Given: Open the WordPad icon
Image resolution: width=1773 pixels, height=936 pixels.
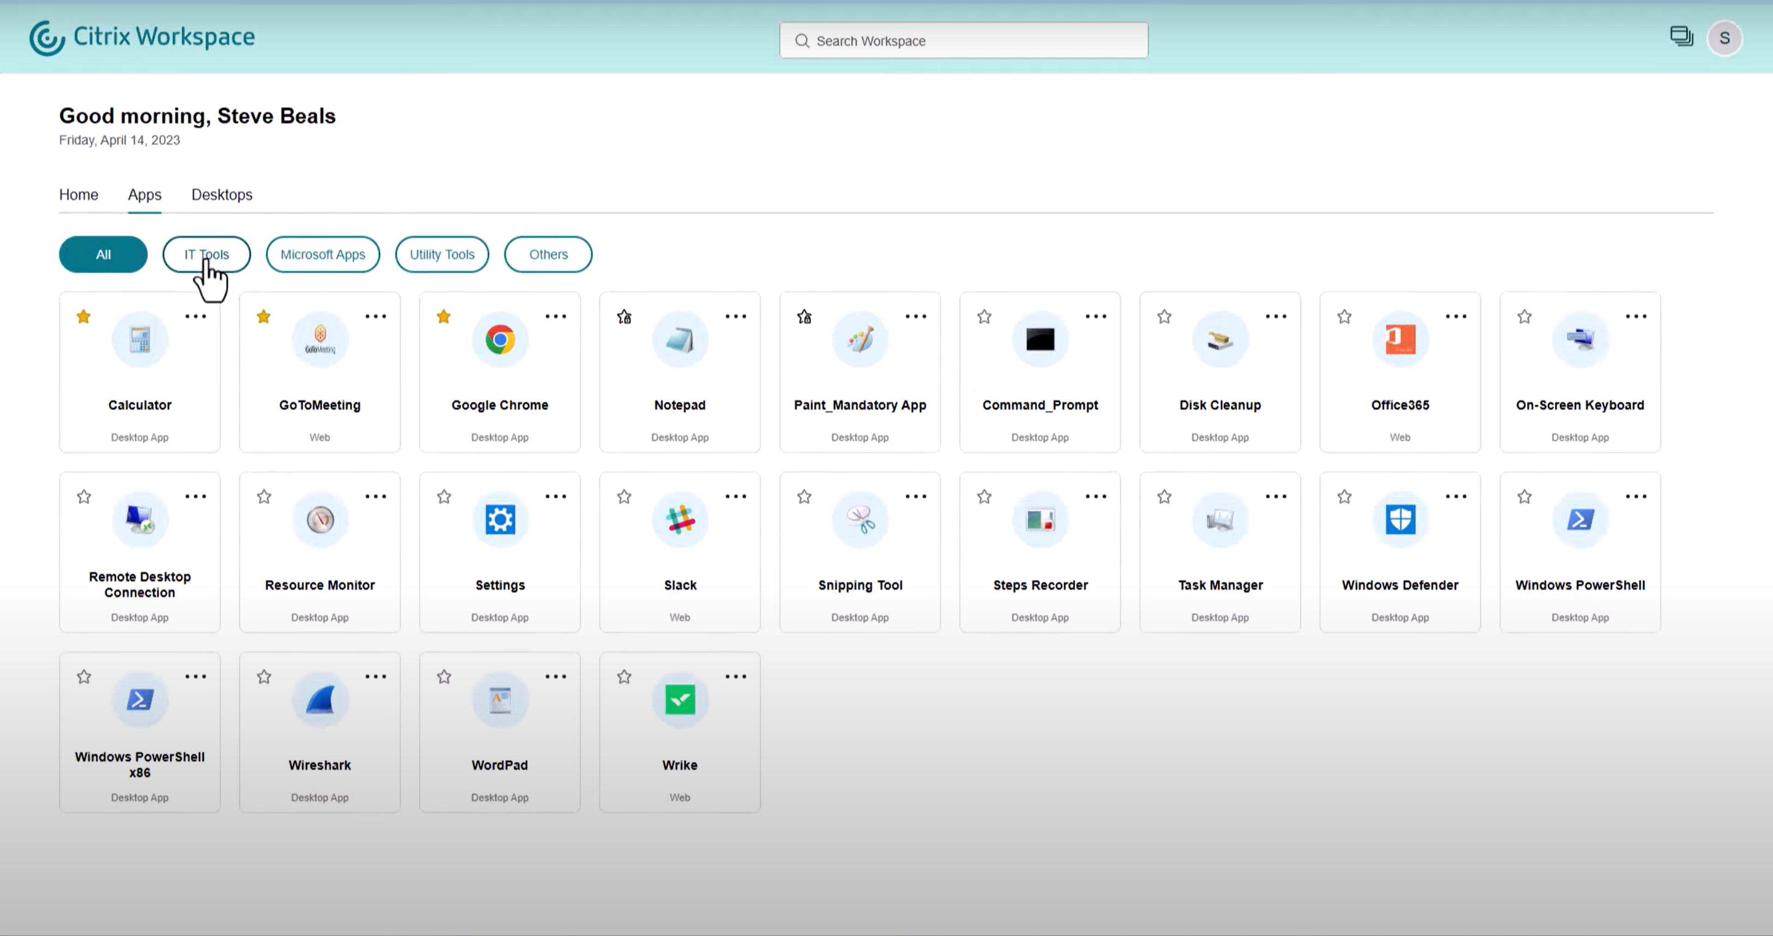Looking at the screenshot, I should point(501,700).
